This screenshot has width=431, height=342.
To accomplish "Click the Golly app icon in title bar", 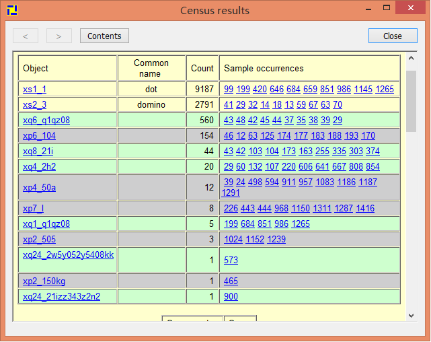I will (12, 10).
